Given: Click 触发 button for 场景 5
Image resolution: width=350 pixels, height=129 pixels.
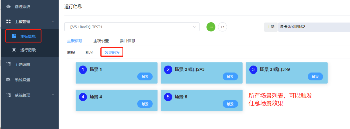Looking at the screenshot, I should pyautogui.click(x=230, y=104).
